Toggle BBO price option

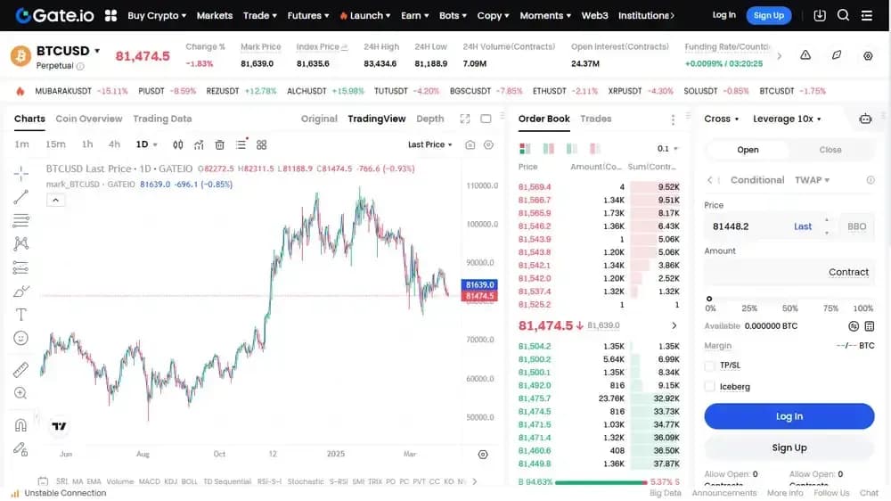856,226
